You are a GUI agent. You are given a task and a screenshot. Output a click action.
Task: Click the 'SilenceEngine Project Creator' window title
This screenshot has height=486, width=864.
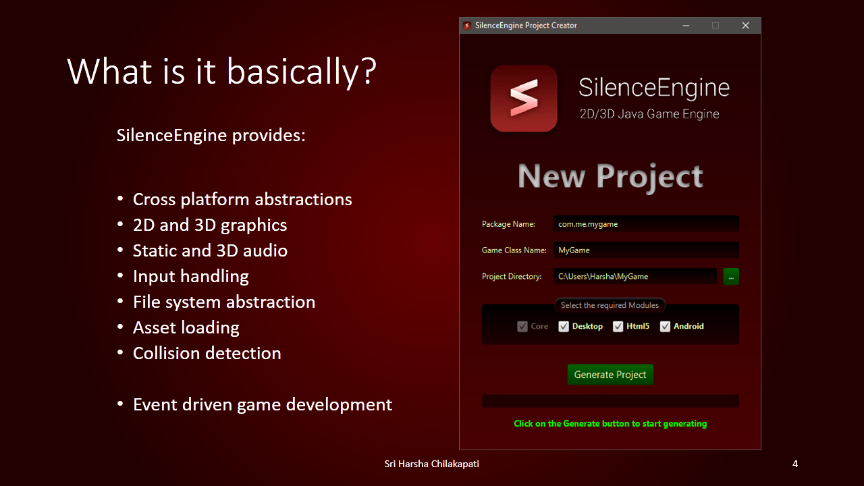[526, 26]
